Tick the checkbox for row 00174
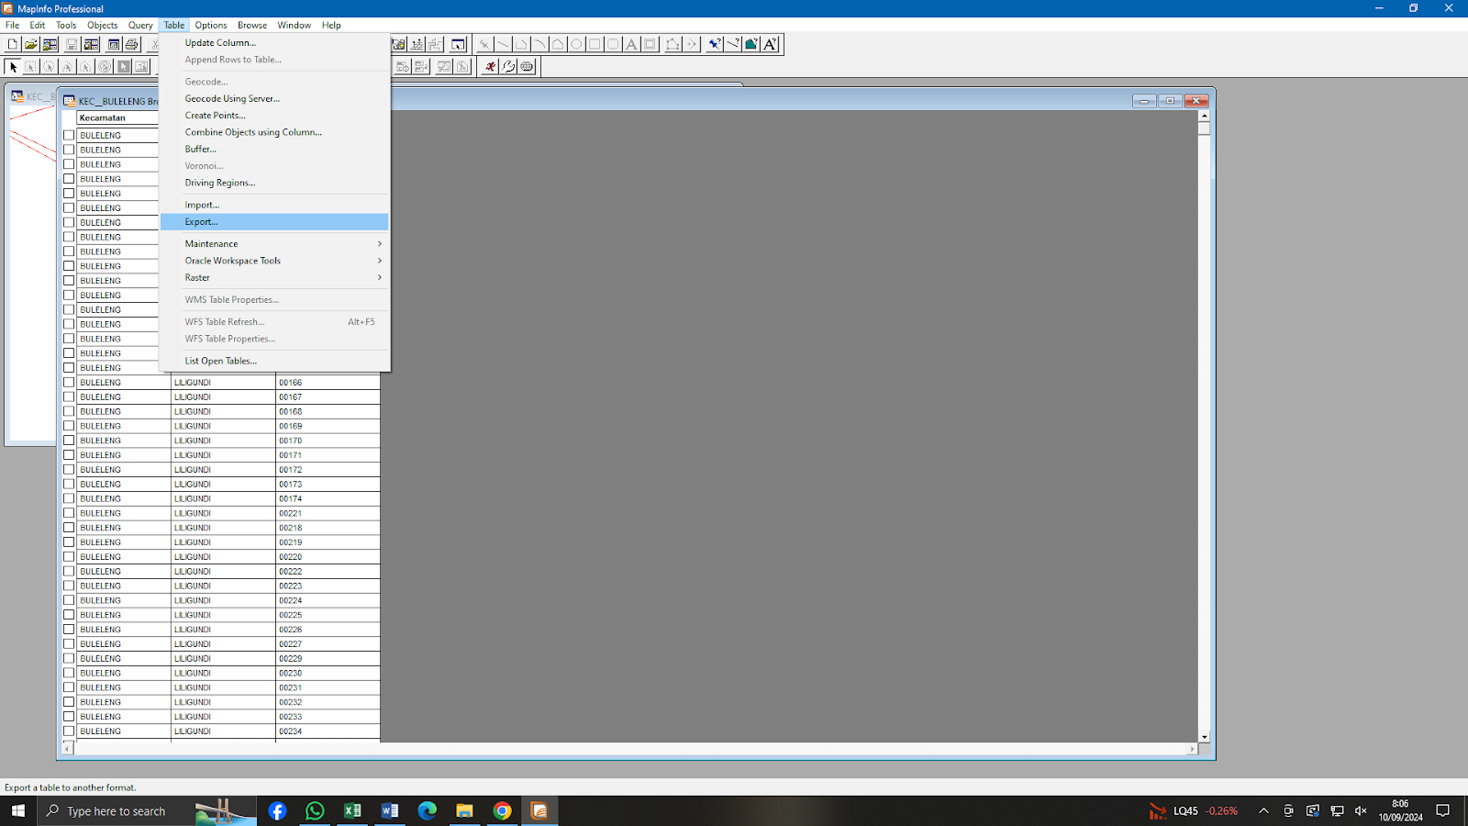Screen dimensions: 1468x826 pyautogui.click(x=69, y=498)
